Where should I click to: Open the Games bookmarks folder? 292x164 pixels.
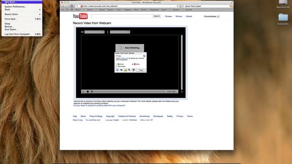176,10
